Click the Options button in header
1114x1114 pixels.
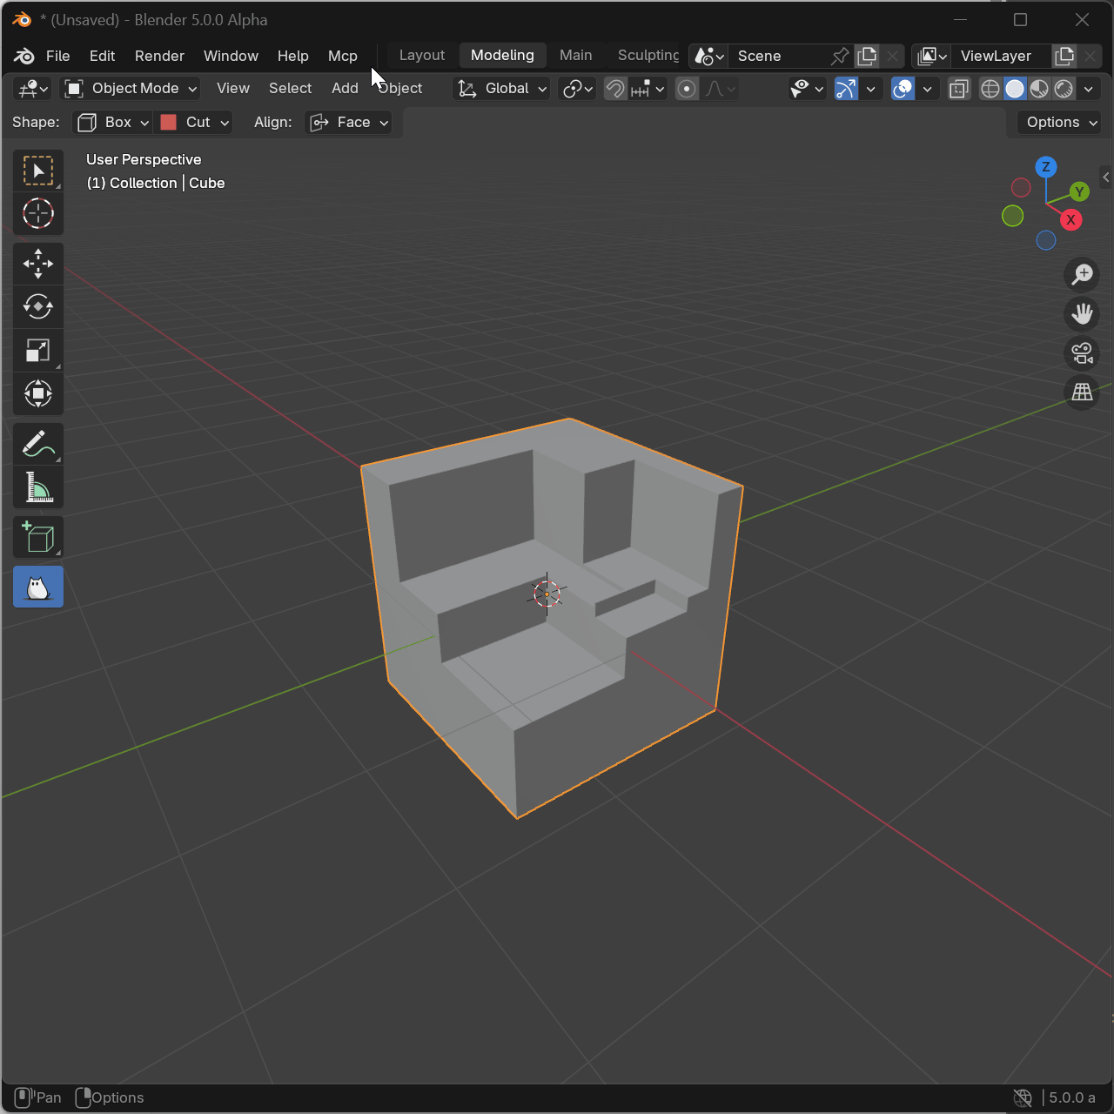[1059, 123]
